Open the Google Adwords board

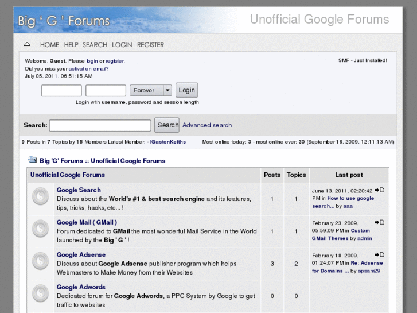click(x=81, y=287)
